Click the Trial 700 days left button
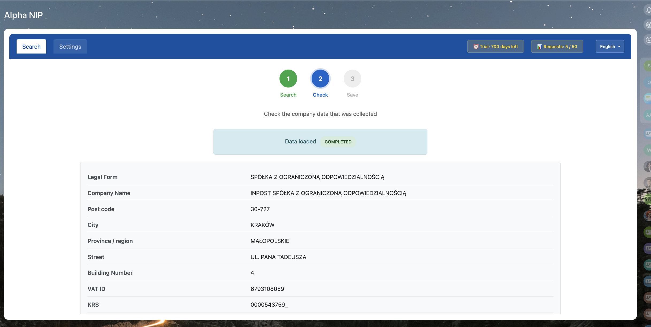Image resolution: width=651 pixels, height=327 pixels. 495,47
